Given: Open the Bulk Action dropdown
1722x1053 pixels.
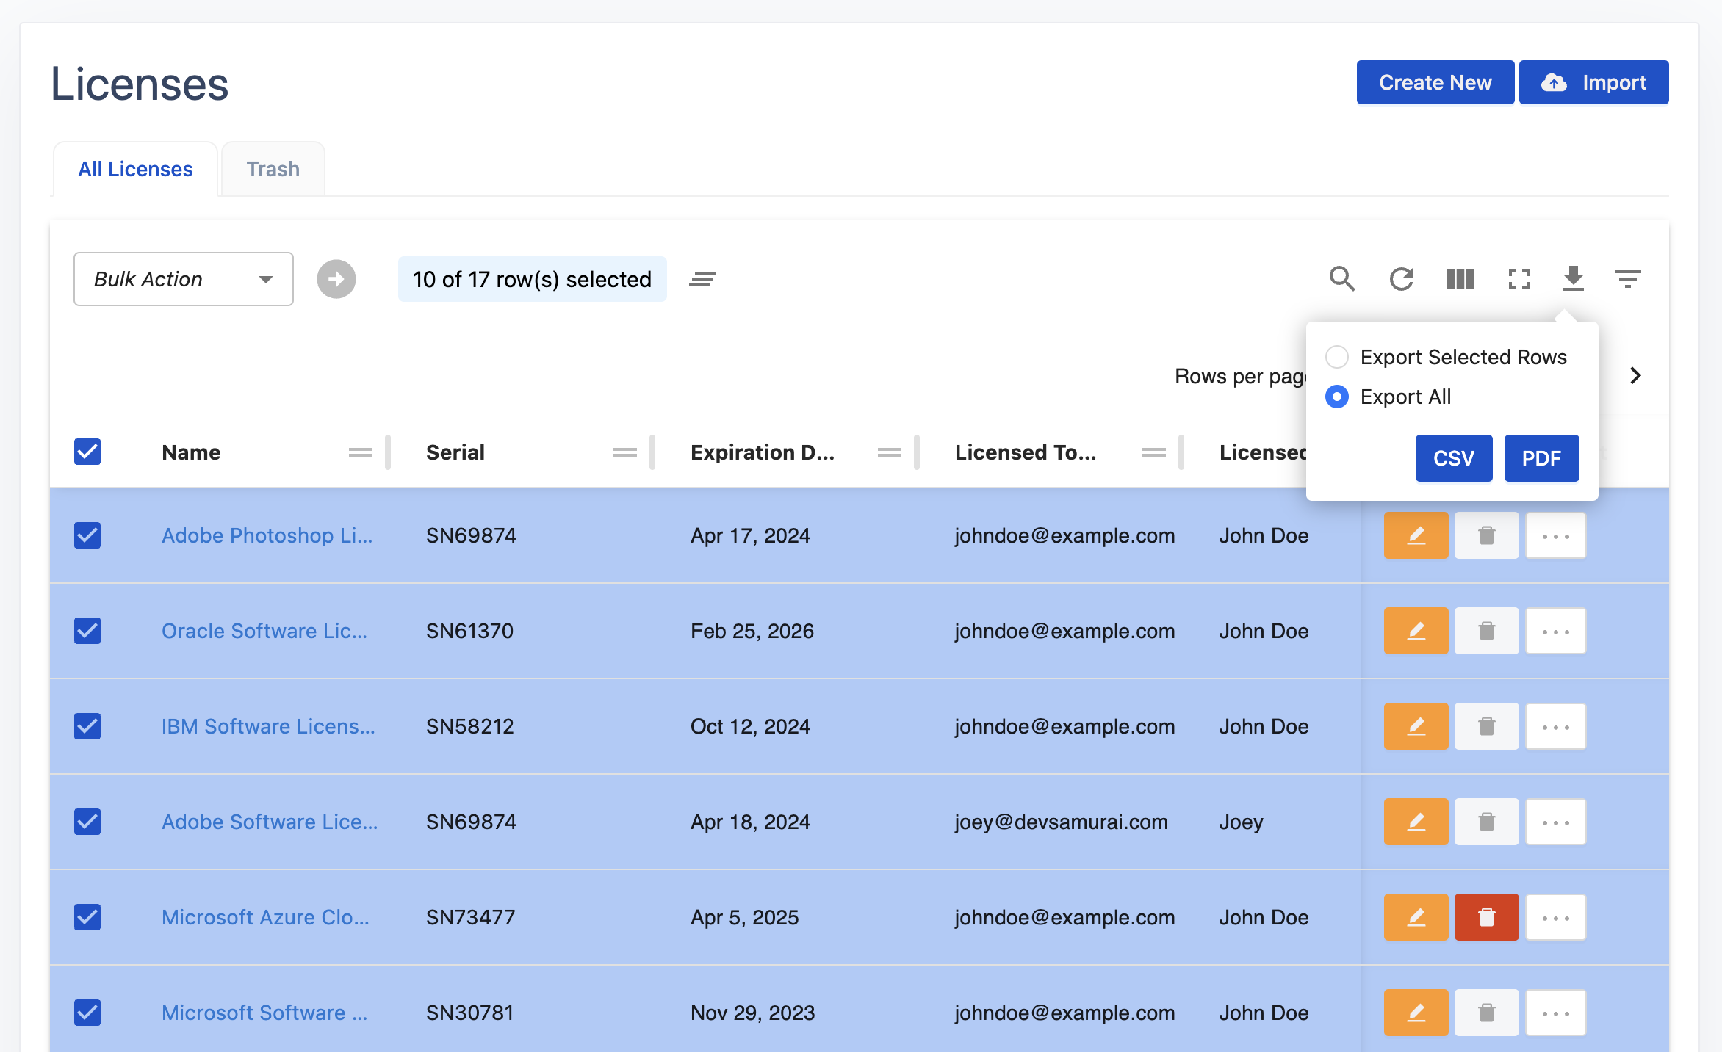Looking at the screenshot, I should 184,279.
